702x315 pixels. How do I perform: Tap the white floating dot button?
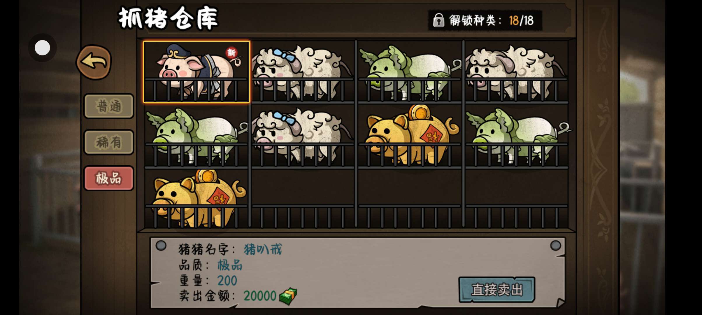43,48
